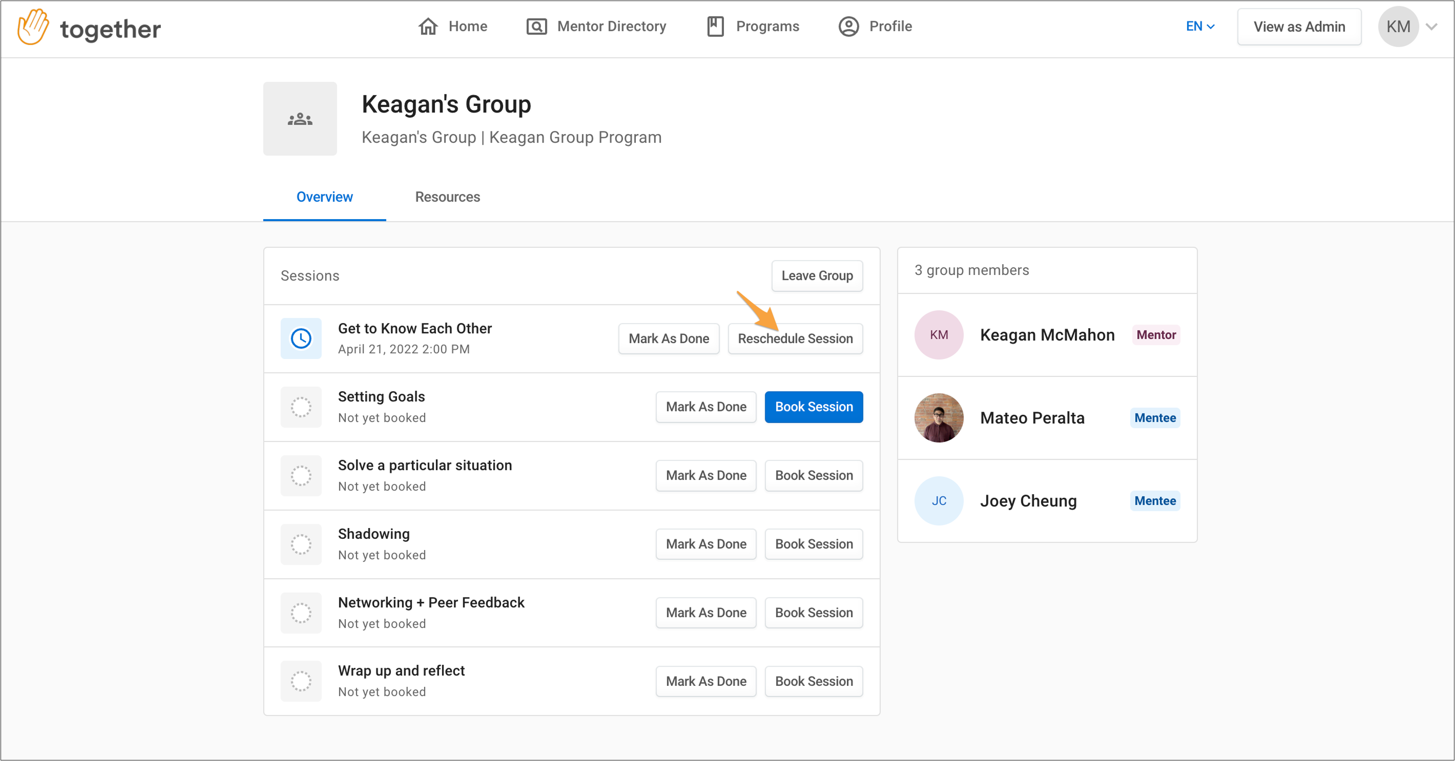Switch to the Overview tab
Image resolution: width=1455 pixels, height=761 pixels.
pyautogui.click(x=325, y=197)
